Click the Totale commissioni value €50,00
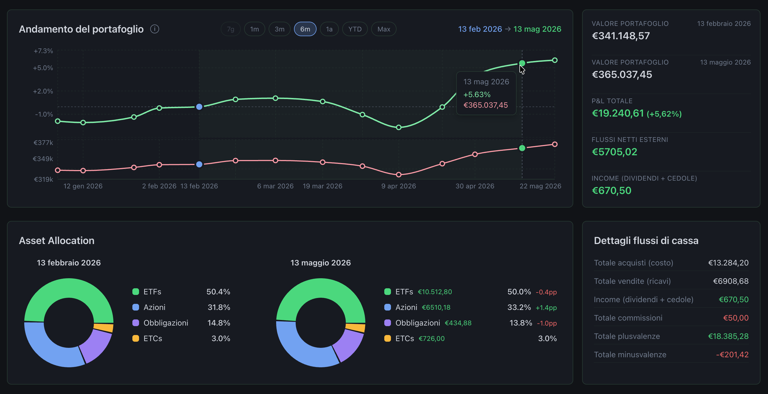Image resolution: width=768 pixels, height=394 pixels. (x=736, y=318)
